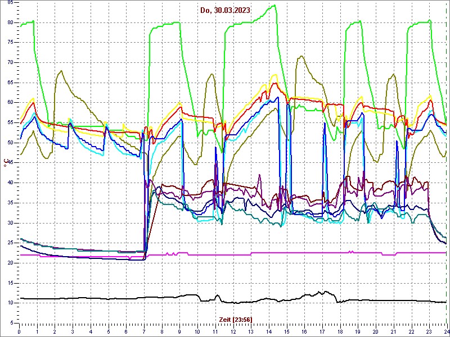Select the 55 degree temperature axis label

[x=10, y=122]
